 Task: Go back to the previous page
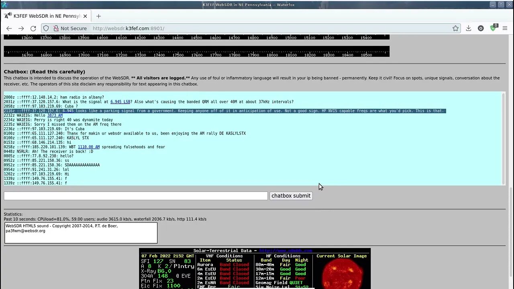(9, 28)
